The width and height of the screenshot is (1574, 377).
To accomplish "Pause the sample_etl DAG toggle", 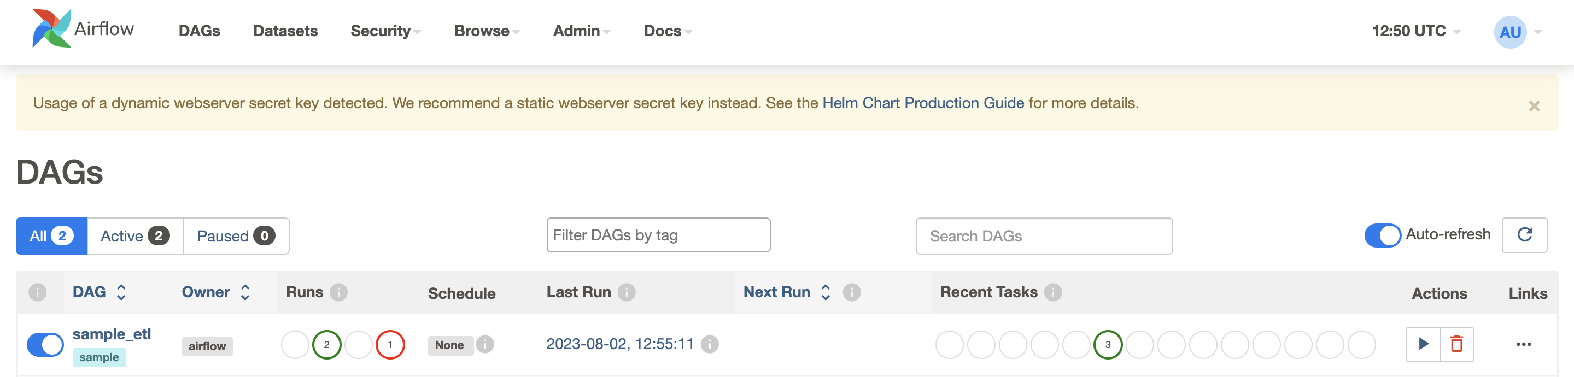I will coord(45,344).
